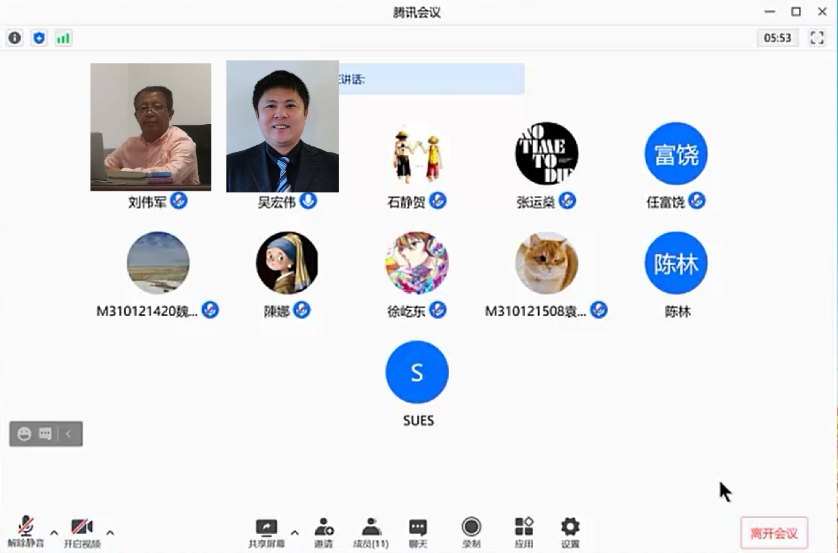The image size is (838, 553).
Task: Select 刘伟军's video thumbnail
Action: (151, 127)
